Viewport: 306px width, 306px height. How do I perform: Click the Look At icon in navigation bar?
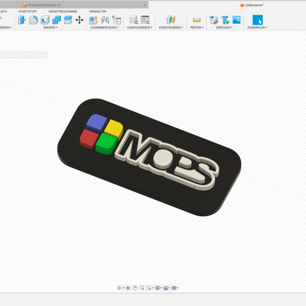pos(128,288)
